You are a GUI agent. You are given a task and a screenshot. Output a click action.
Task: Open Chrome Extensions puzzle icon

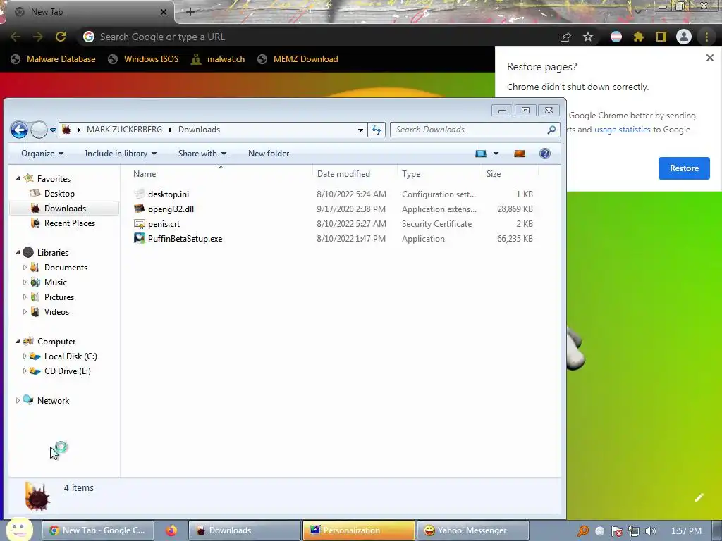[x=639, y=37]
